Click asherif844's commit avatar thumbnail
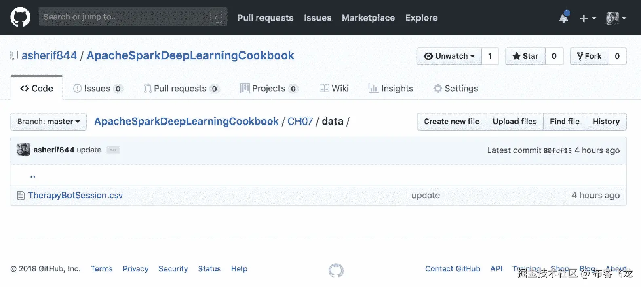This screenshot has height=287, width=641. coord(23,150)
